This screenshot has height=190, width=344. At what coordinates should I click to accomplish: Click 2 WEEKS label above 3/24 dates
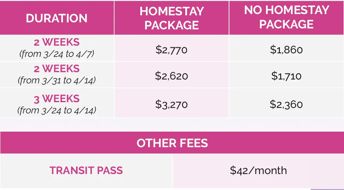(x=57, y=42)
